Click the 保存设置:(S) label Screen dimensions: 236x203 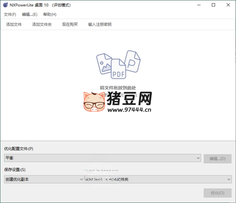[15, 170]
